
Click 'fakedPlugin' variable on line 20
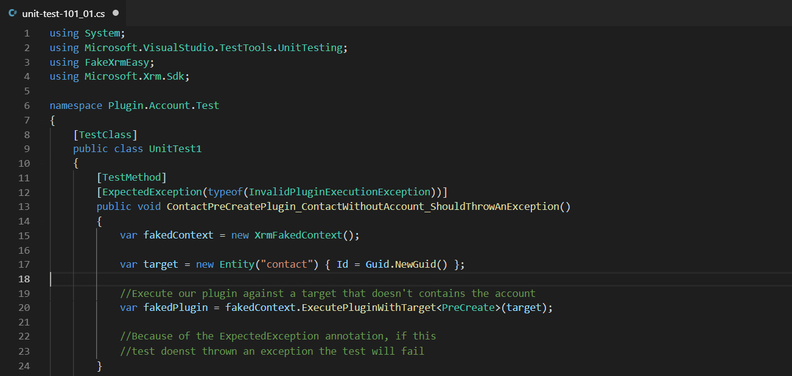tap(175, 308)
